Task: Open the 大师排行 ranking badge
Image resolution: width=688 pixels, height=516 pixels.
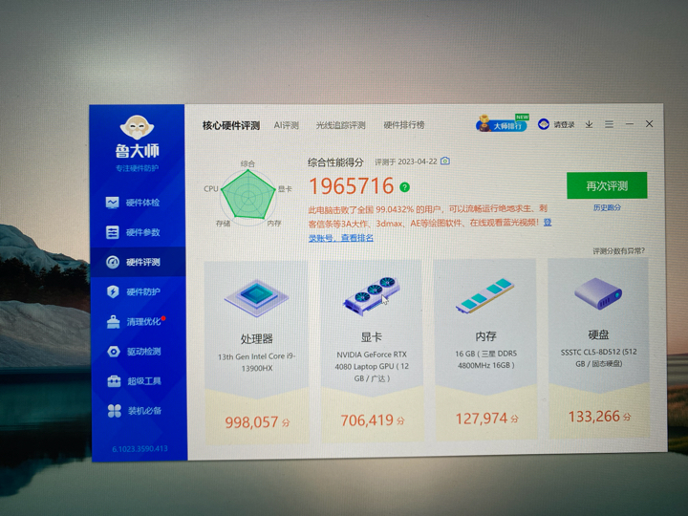Action: click(503, 123)
